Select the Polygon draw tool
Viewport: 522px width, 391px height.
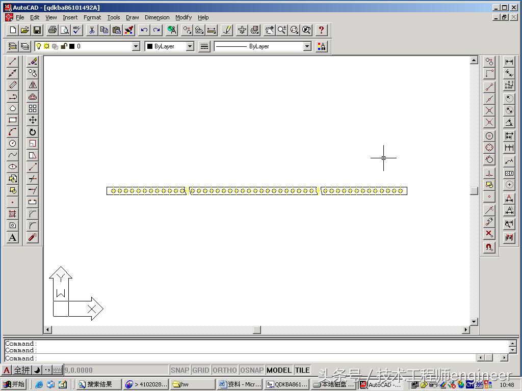tap(13, 108)
